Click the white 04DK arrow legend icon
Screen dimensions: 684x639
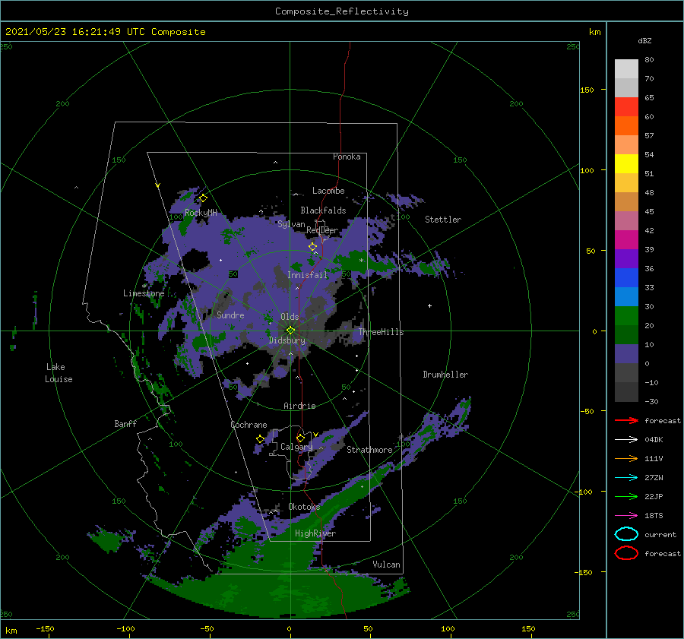[x=626, y=439]
